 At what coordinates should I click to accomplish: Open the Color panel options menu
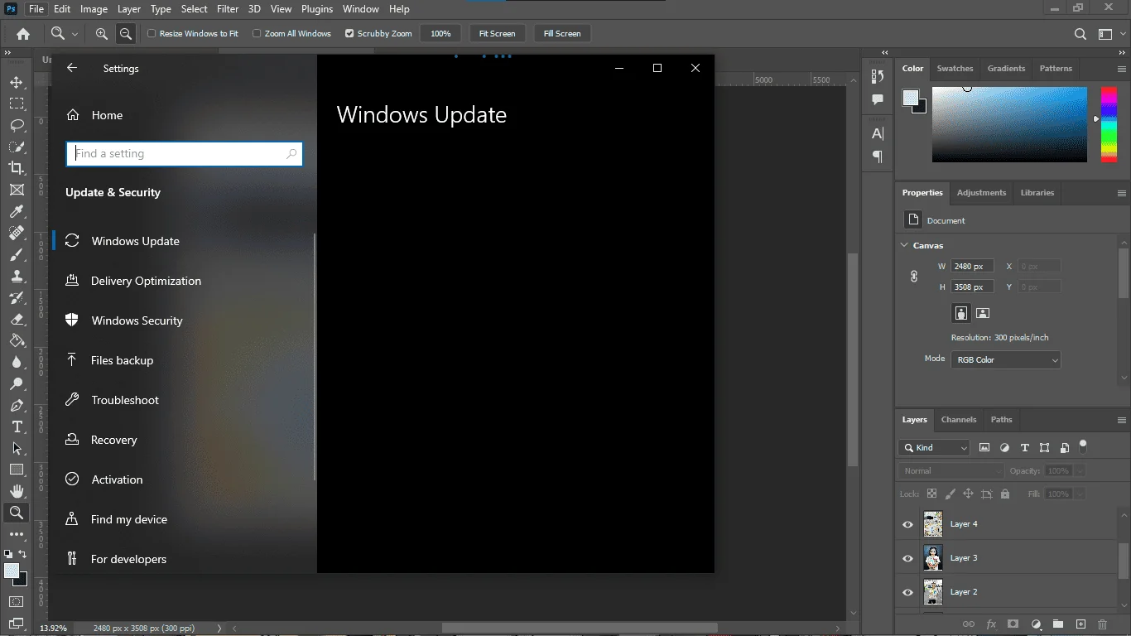pos(1122,70)
